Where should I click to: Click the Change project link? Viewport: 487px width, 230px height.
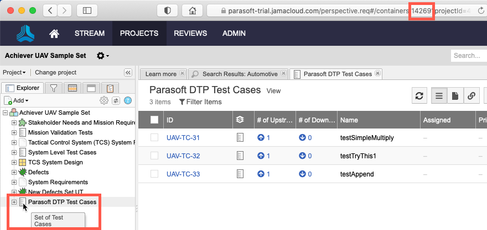(55, 72)
